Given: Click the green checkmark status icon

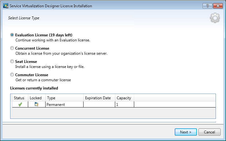Looking at the screenshot, I should click(x=20, y=105).
